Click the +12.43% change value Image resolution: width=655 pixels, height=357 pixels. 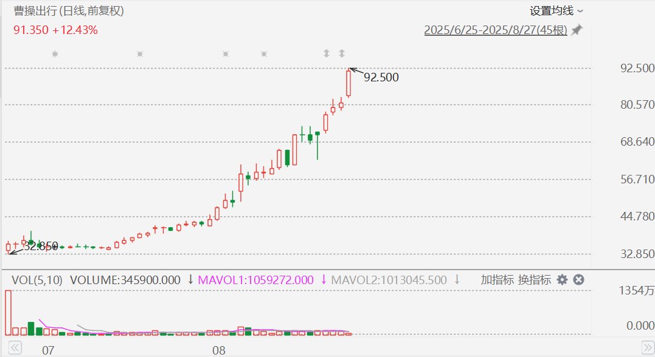(75, 30)
